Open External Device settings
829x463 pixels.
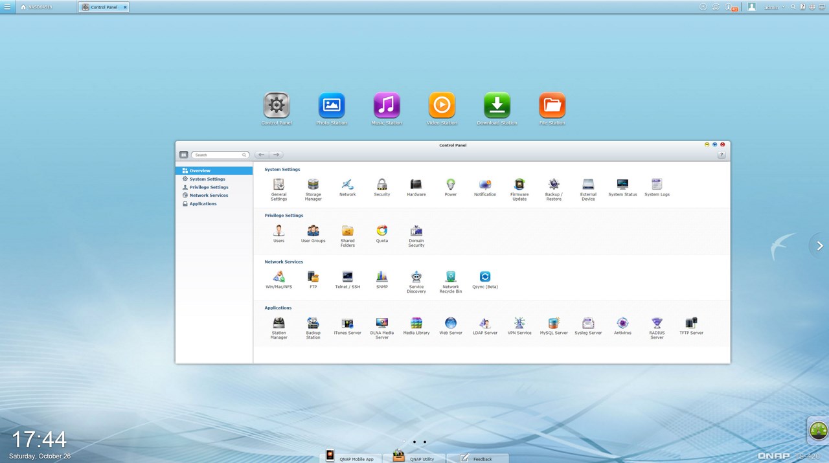click(588, 189)
